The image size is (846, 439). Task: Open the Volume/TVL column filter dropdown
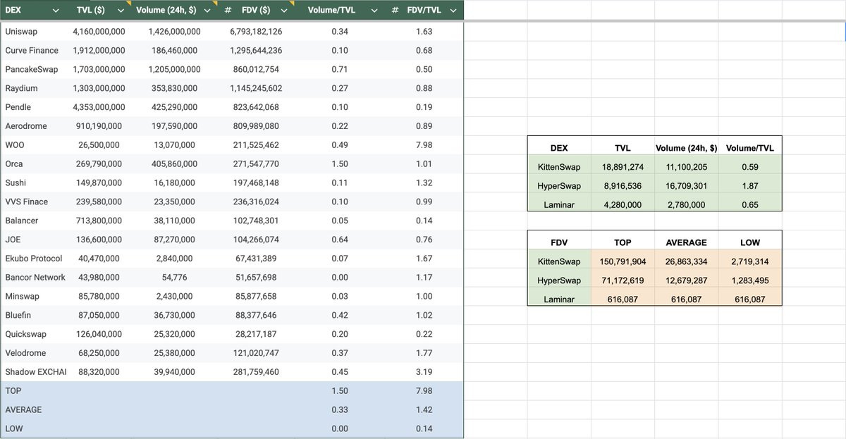pos(374,11)
